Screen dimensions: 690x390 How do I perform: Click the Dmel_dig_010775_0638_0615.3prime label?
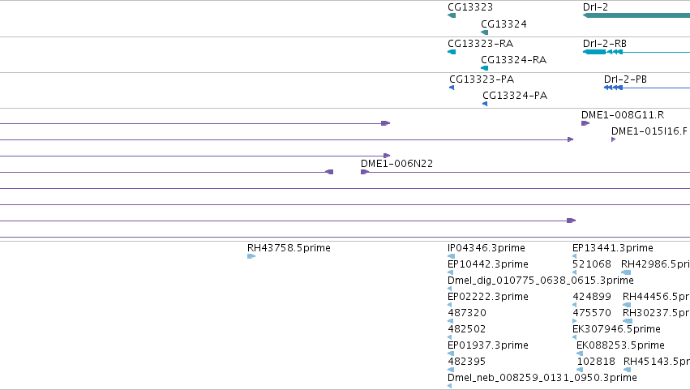click(540, 281)
